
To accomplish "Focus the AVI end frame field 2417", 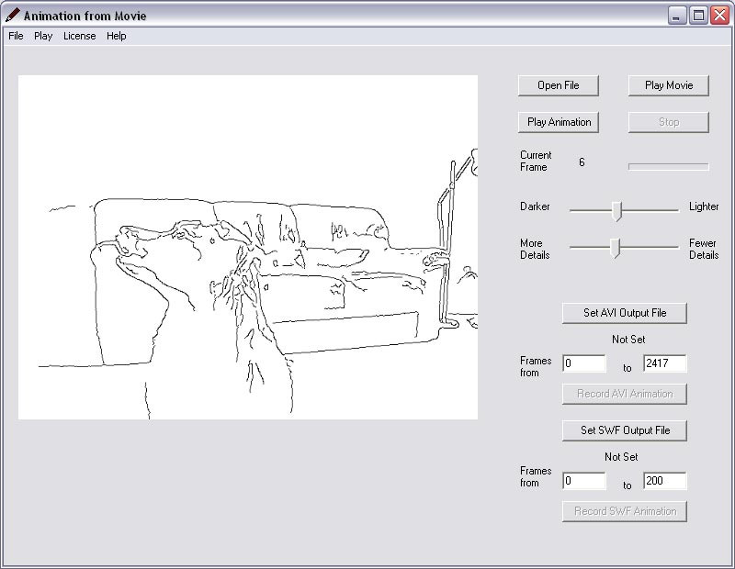I will [x=664, y=363].
